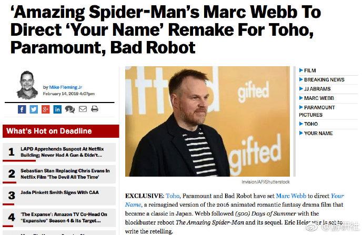Click Mike Fleming Jr author portrait
363x235 pixels.
(x=27, y=85)
